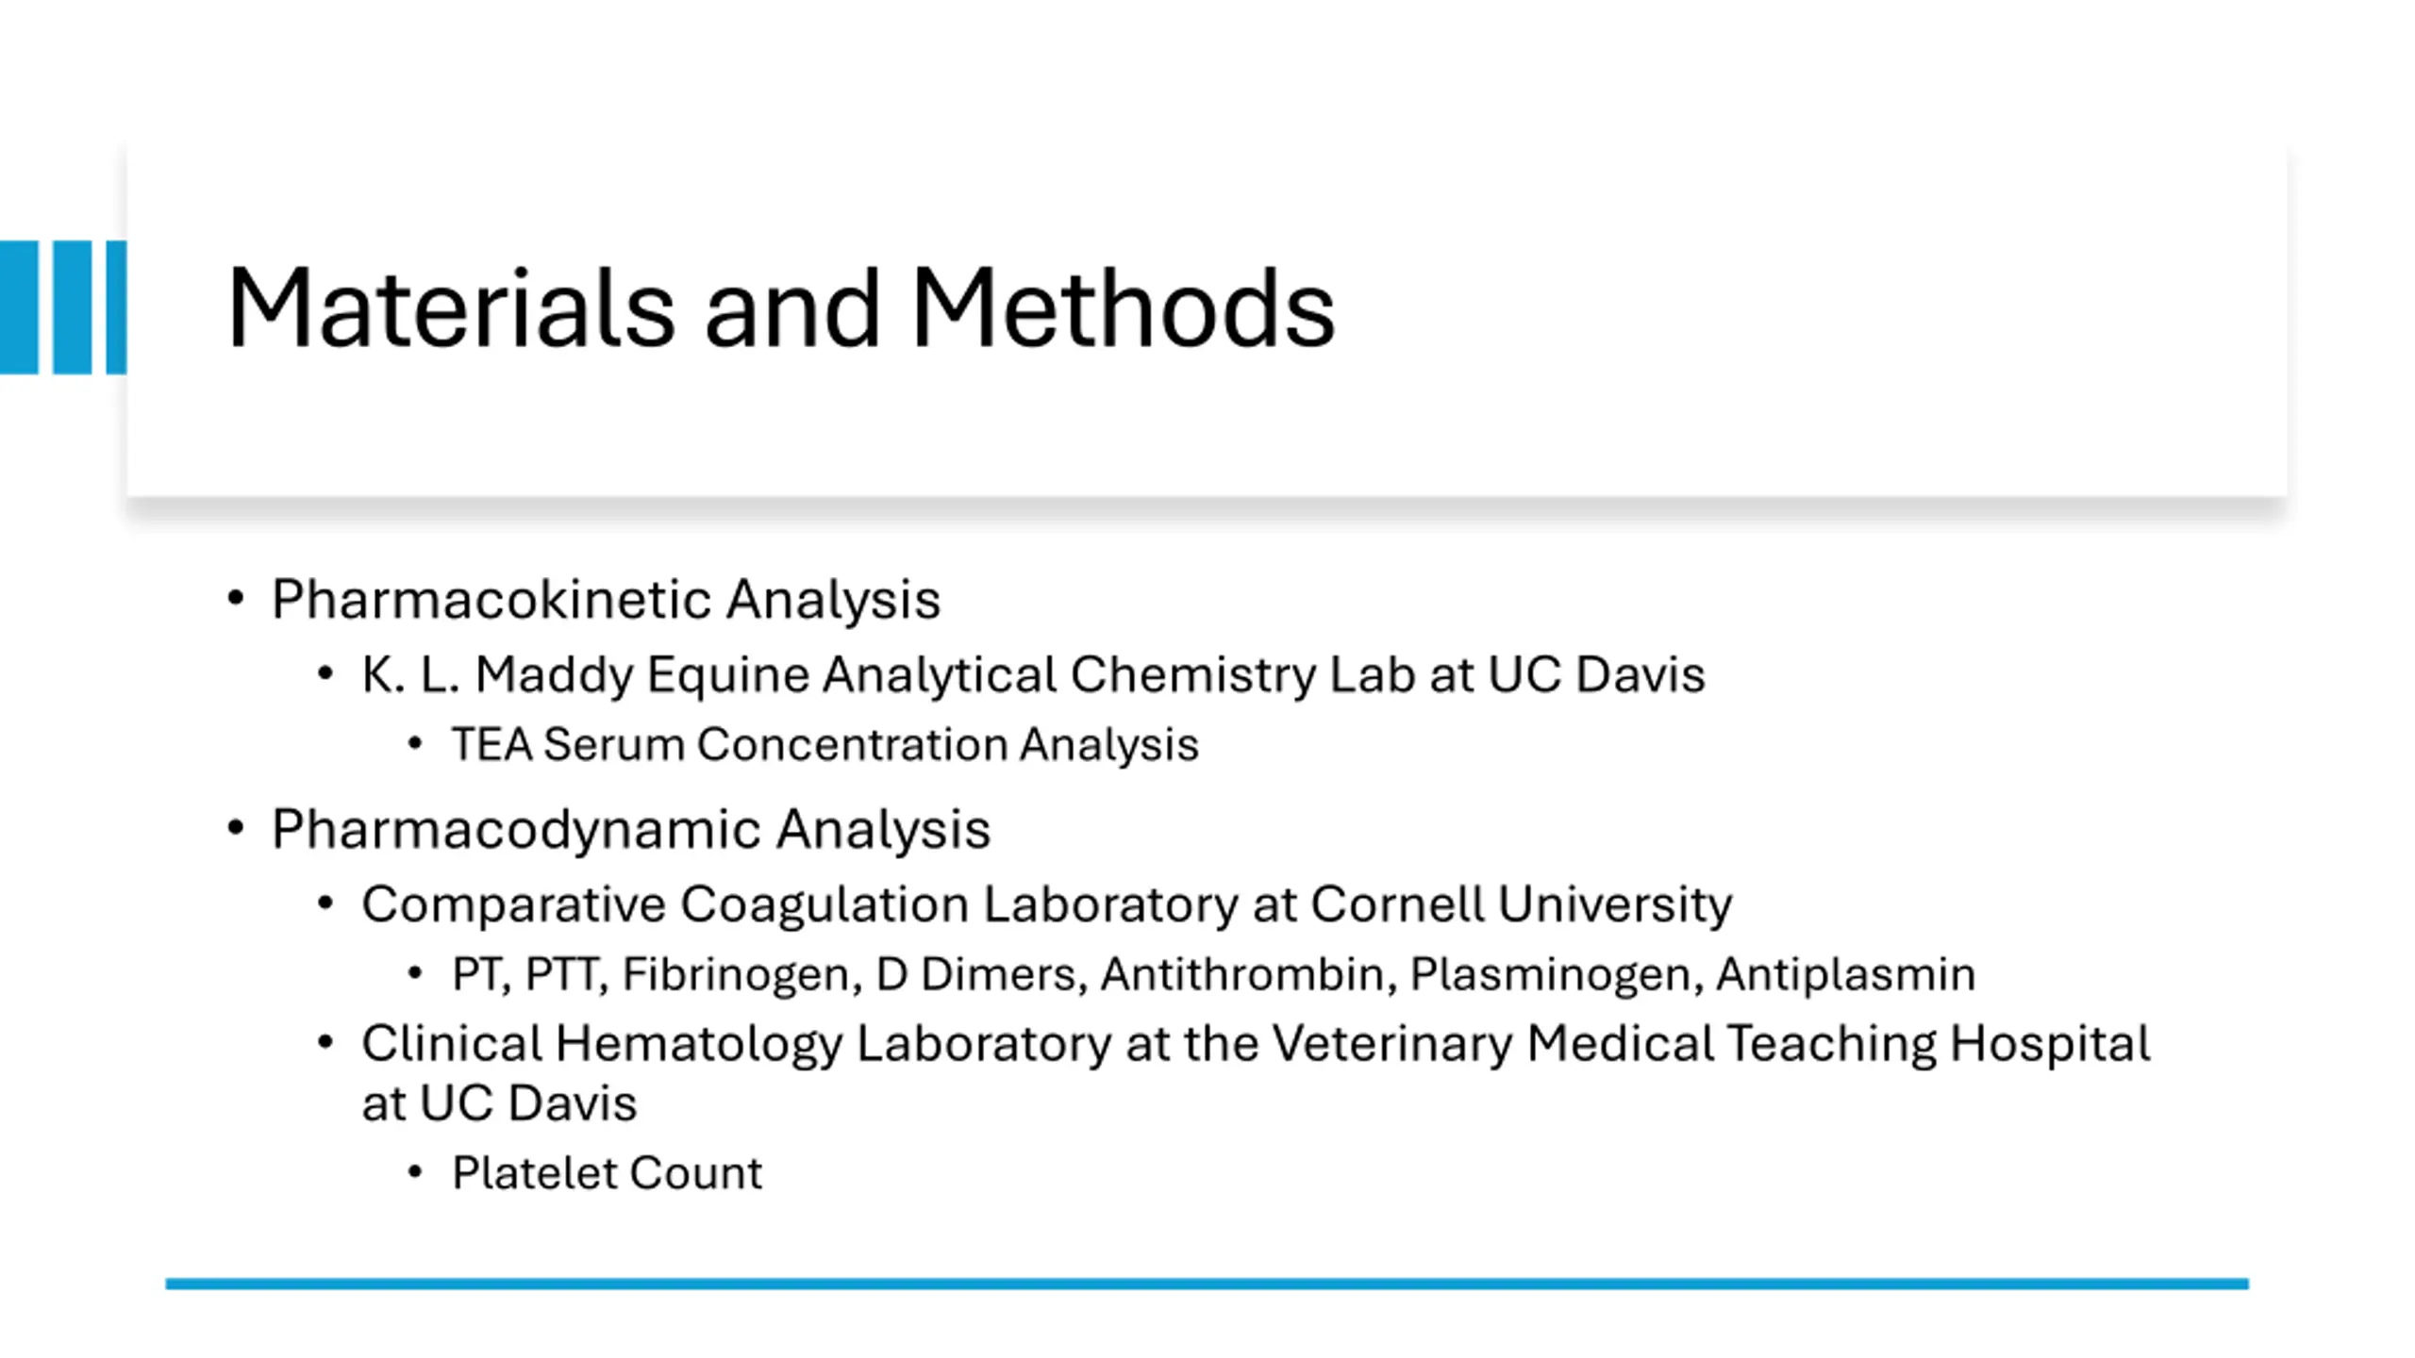Click the words "Cornell University"
2415x1358 pixels.
(x=1521, y=904)
